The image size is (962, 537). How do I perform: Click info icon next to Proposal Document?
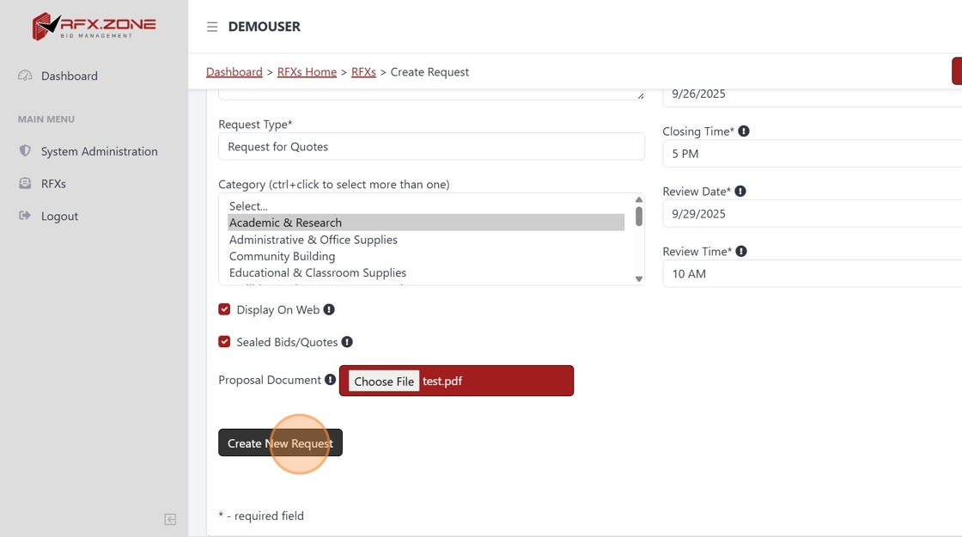click(330, 380)
